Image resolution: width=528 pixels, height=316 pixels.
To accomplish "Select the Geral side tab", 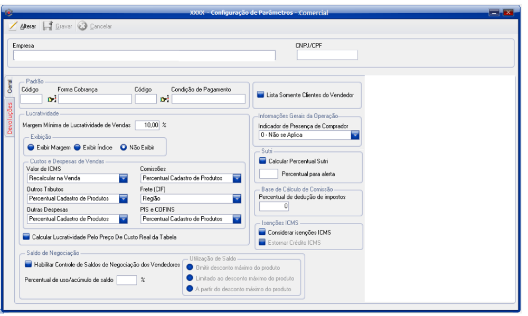I will point(10,88).
